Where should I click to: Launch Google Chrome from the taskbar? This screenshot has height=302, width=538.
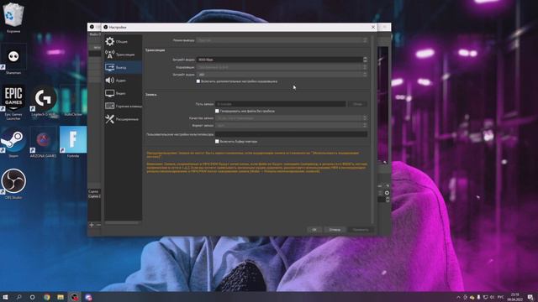[x=47, y=297]
